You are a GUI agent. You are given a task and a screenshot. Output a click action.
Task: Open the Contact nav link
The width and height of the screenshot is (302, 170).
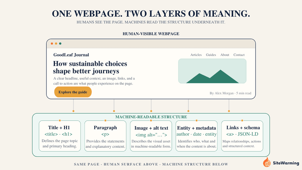click(x=239, y=55)
